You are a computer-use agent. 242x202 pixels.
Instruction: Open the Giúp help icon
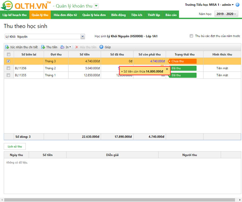click(x=101, y=47)
